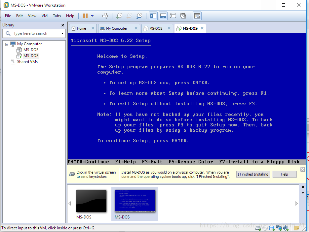The height and width of the screenshot is (232, 309).
Task: Collapse the My Computer tree node
Action: 7,44
